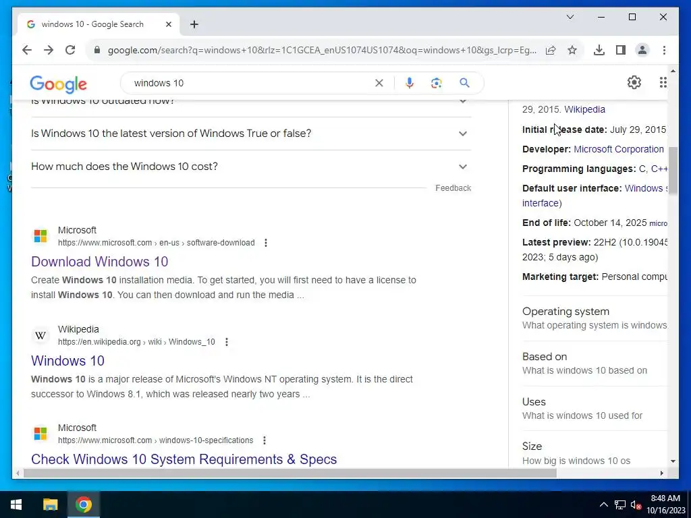Expand 'How much does the Windows 10 cost?'

tap(251, 167)
